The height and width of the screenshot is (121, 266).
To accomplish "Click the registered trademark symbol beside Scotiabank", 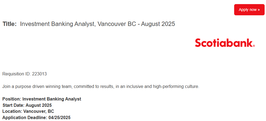I will tap(254, 46).
